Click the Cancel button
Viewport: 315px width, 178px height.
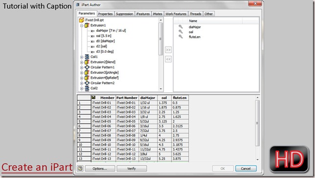pyautogui.click(x=246, y=168)
